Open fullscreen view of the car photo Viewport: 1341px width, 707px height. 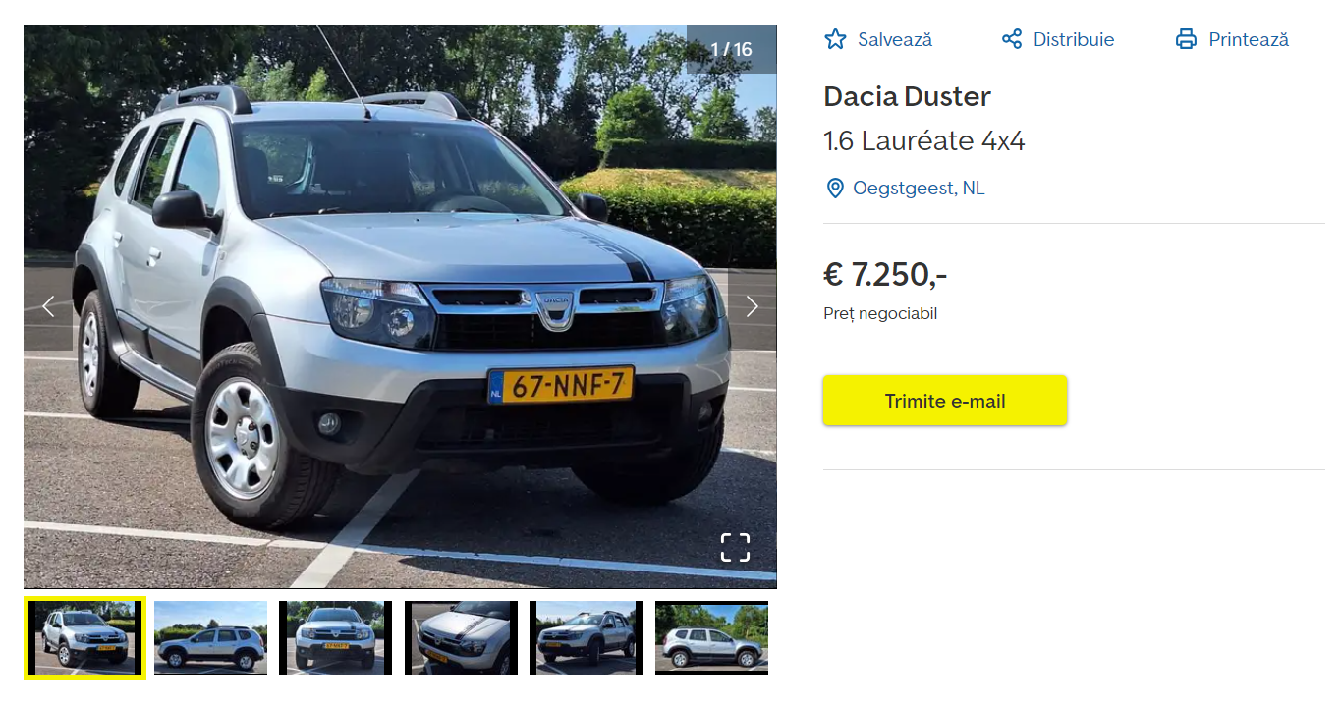(735, 547)
